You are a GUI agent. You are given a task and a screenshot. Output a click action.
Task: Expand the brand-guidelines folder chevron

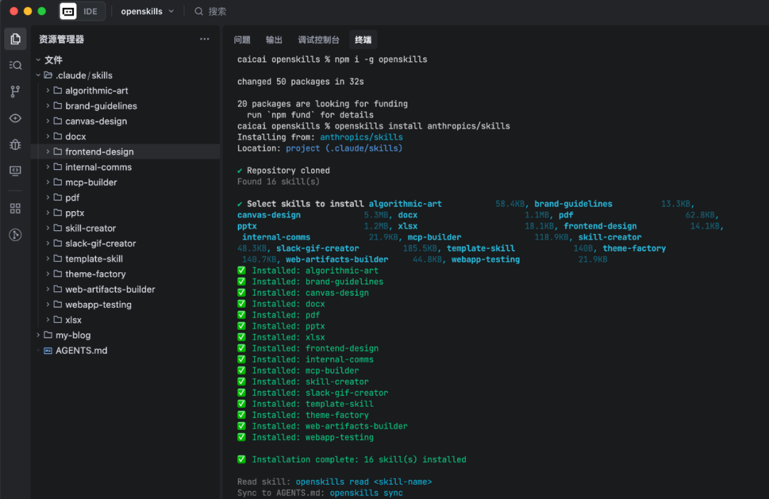48,106
